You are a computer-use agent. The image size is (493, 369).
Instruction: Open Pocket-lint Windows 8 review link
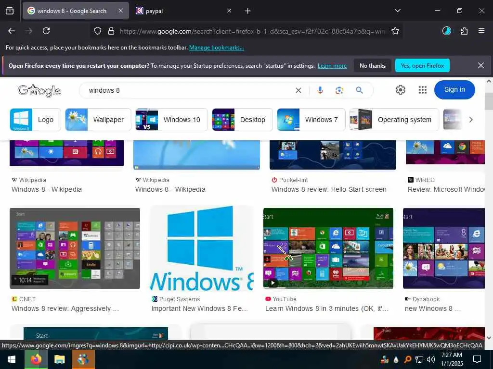(x=329, y=189)
